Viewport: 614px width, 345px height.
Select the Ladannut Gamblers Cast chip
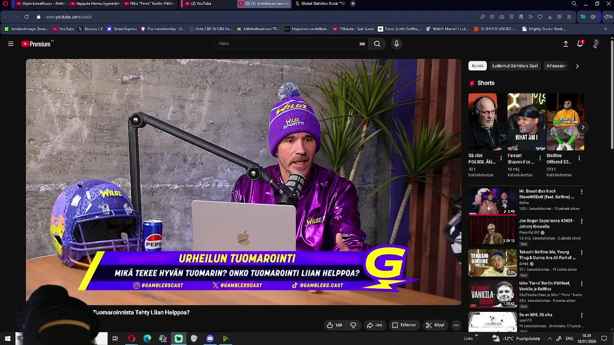pos(515,66)
